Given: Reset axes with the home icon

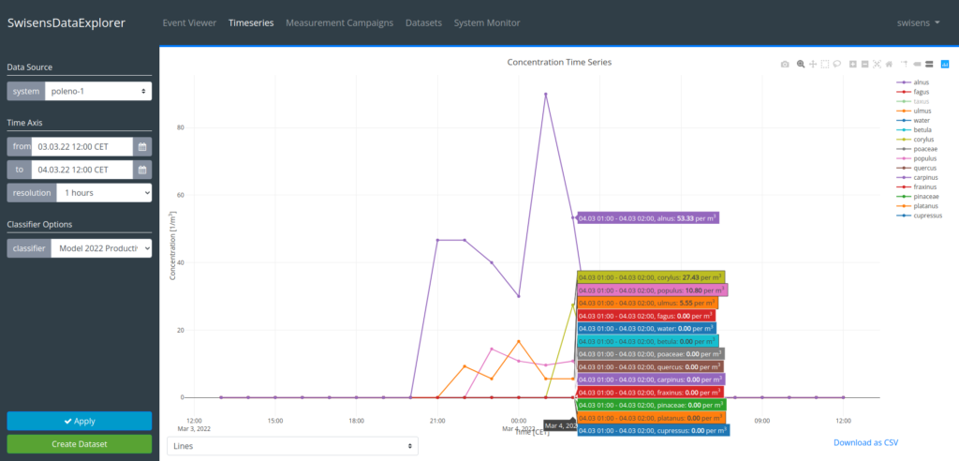Looking at the screenshot, I should click(x=889, y=64).
